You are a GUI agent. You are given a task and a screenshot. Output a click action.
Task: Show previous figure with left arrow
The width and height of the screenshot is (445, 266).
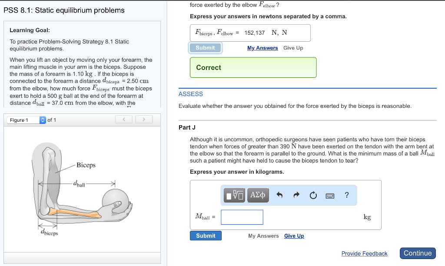pyautogui.click(x=123, y=119)
